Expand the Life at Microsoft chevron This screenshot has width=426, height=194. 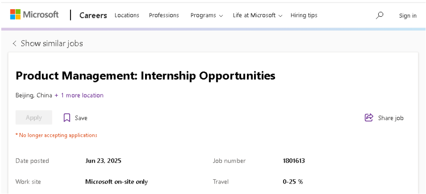click(281, 16)
